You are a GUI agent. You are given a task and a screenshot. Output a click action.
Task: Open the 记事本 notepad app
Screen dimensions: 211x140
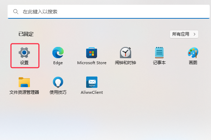coord(159,55)
